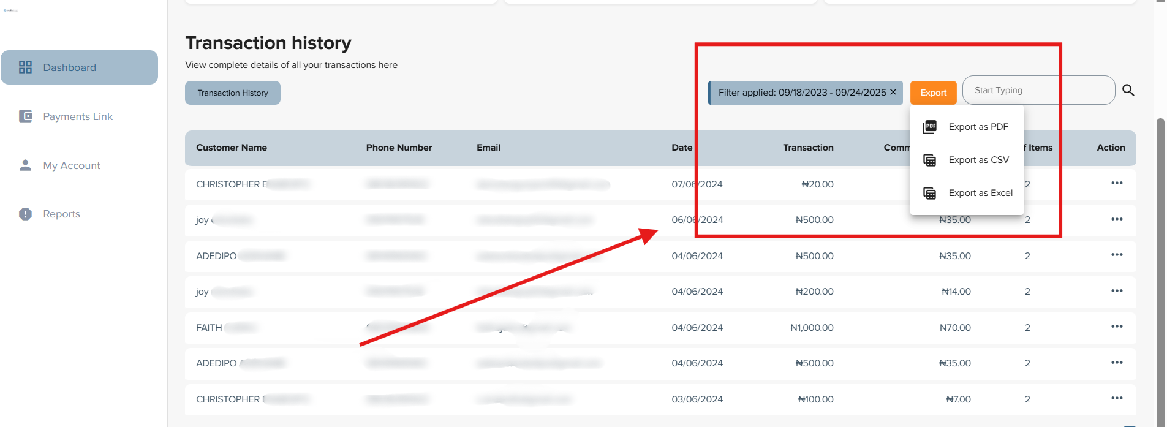This screenshot has height=427, width=1167.
Task: Click the ₦70.00 commission value
Action: (955, 328)
